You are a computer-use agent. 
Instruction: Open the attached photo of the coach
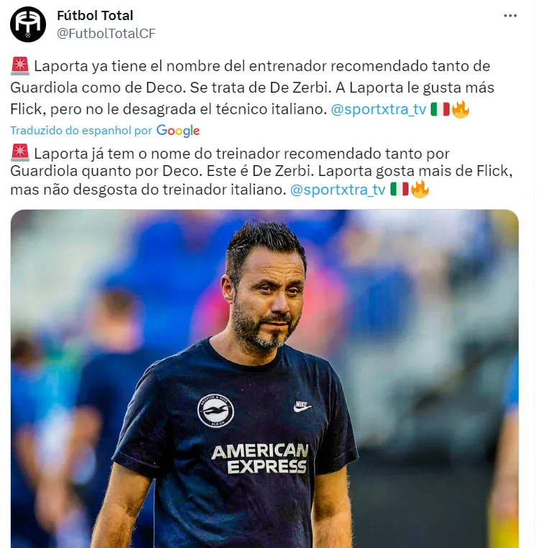pos(265,379)
